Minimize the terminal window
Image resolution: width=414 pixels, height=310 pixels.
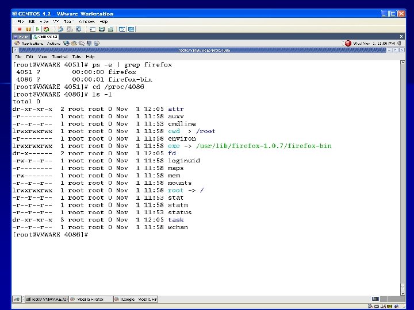tap(389, 50)
